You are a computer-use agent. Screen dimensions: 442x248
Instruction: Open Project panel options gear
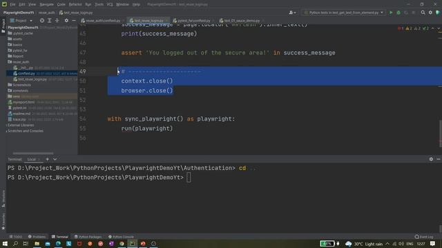point(66,21)
